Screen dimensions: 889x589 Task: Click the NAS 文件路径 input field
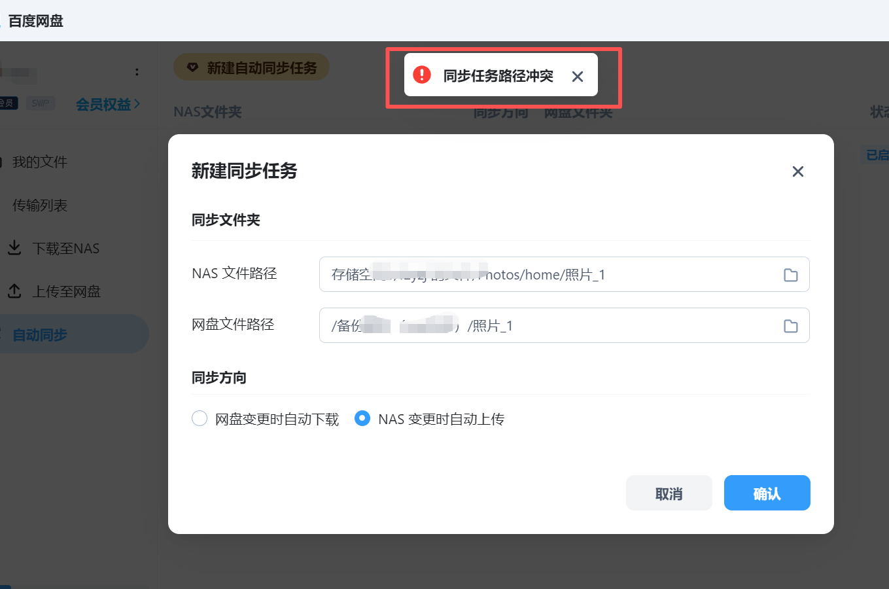[565, 274]
